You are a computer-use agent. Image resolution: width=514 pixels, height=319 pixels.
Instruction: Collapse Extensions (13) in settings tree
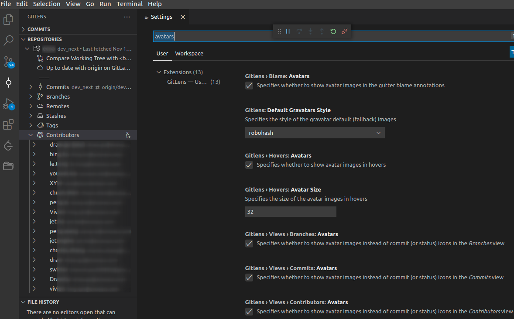coord(159,72)
